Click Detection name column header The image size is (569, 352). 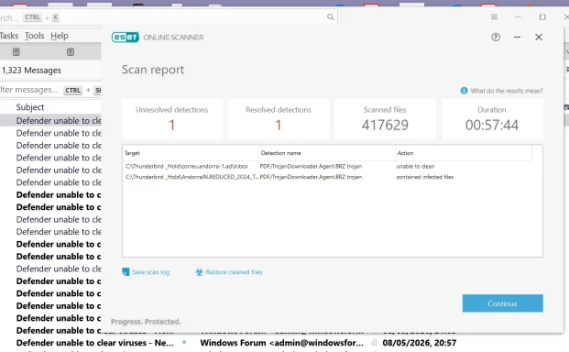click(x=327, y=153)
